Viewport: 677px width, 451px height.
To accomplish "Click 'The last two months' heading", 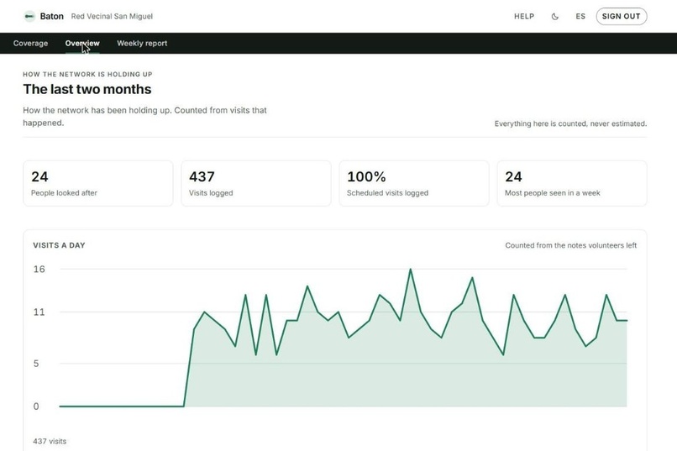I will tap(87, 89).
